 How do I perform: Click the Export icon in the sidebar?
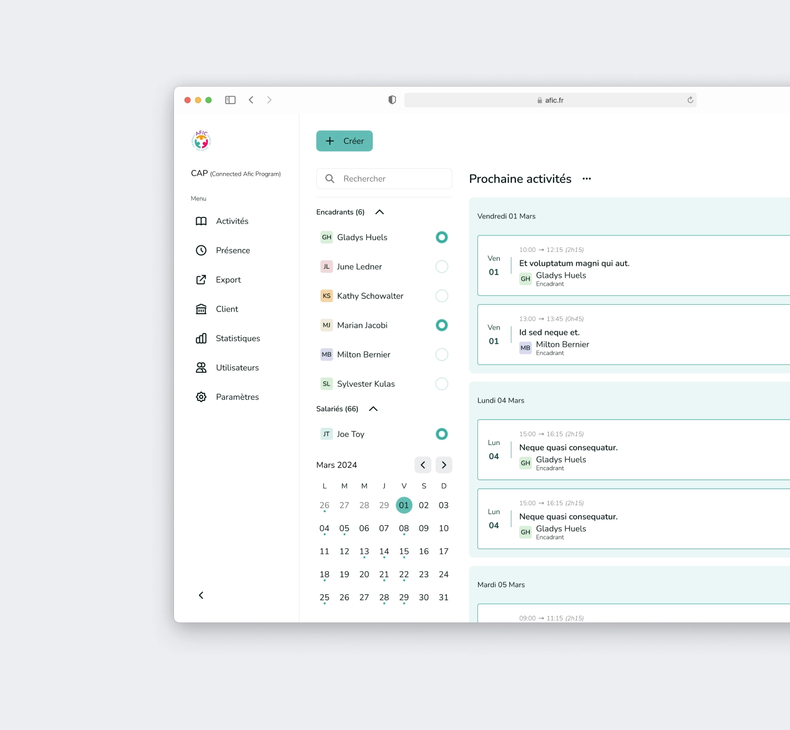pos(201,279)
